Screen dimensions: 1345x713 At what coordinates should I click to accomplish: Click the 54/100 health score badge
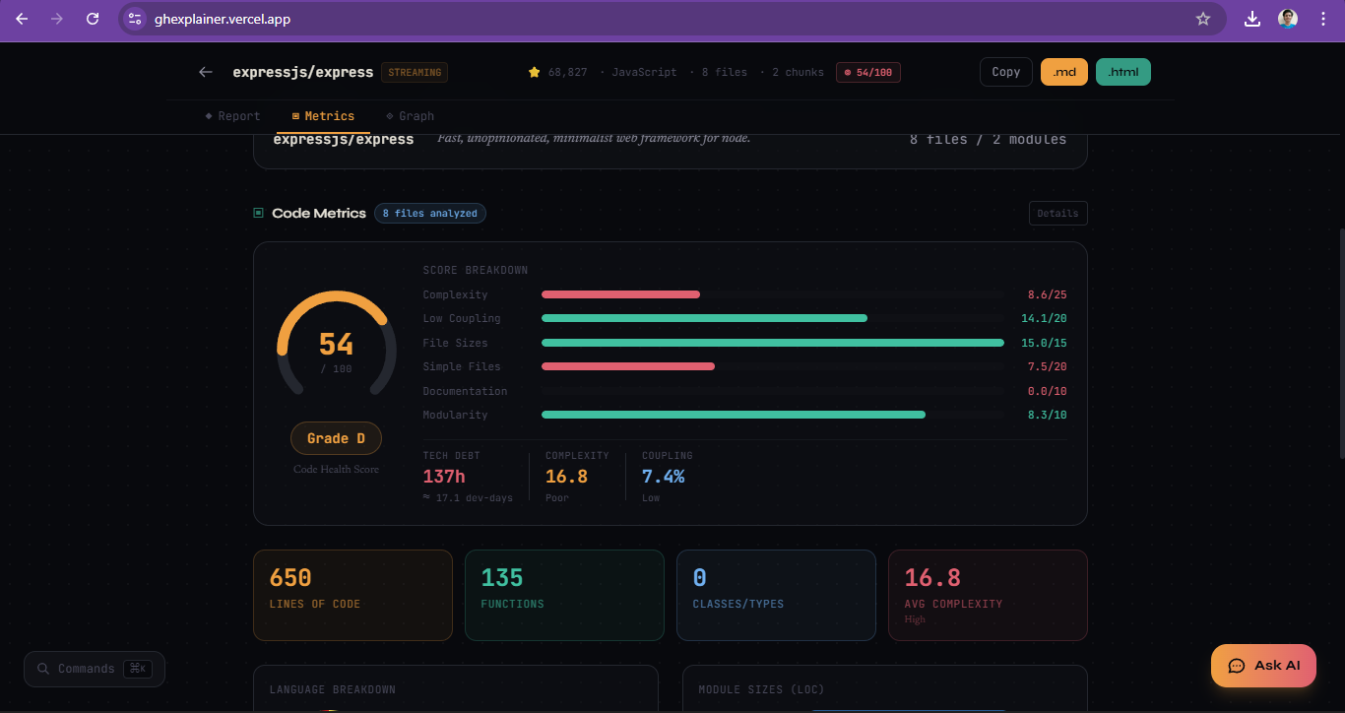point(867,71)
